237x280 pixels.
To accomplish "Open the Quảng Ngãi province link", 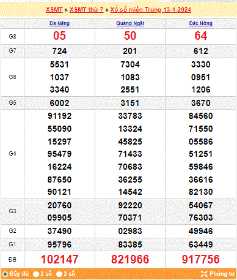I will click(130, 23).
